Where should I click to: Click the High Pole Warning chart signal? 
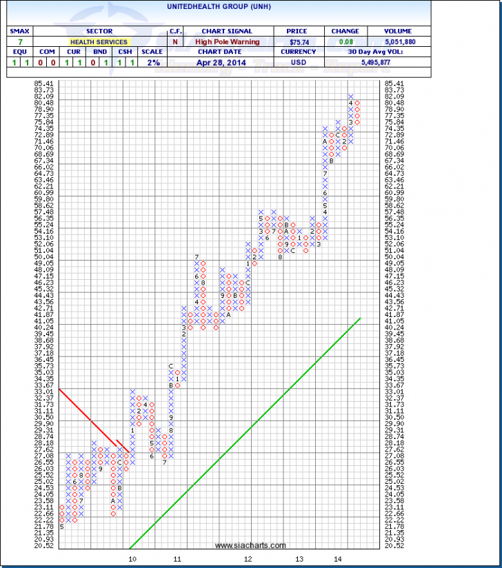(x=228, y=41)
